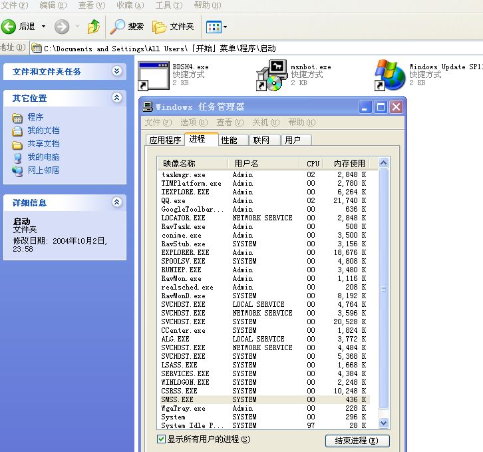
Task: Open 程序 folder icon in Other Places
Action: coord(17,117)
